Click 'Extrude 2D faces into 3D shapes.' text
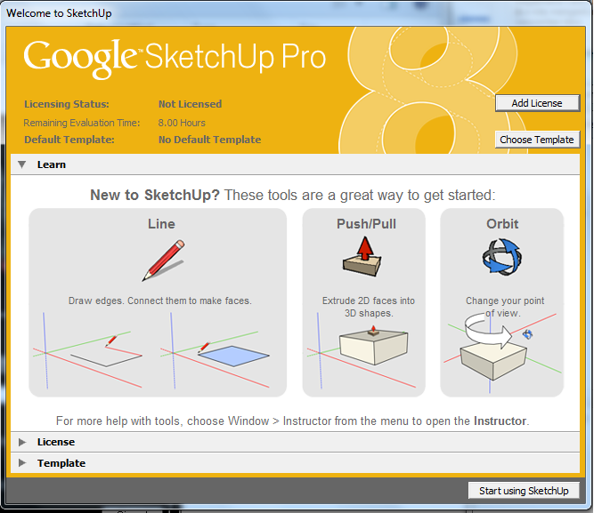The image size is (594, 513). [x=369, y=307]
